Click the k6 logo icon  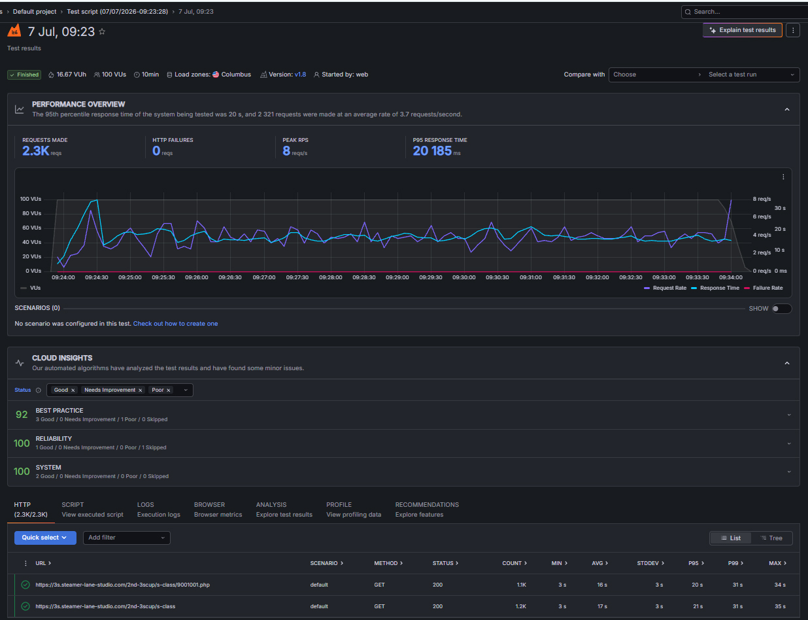pyautogui.click(x=14, y=31)
